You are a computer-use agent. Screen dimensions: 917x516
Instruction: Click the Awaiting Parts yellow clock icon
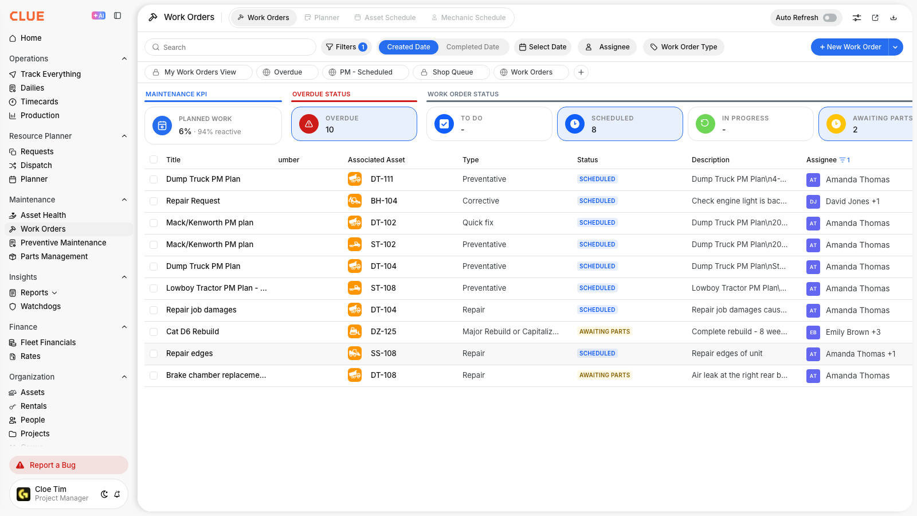pyautogui.click(x=836, y=124)
